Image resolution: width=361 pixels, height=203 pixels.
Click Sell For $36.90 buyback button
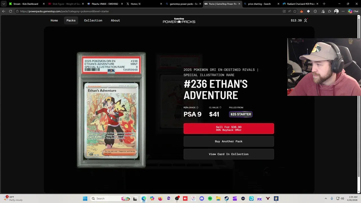229,129
